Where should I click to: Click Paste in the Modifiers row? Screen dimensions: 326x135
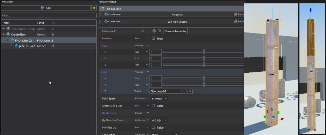point(239,15)
